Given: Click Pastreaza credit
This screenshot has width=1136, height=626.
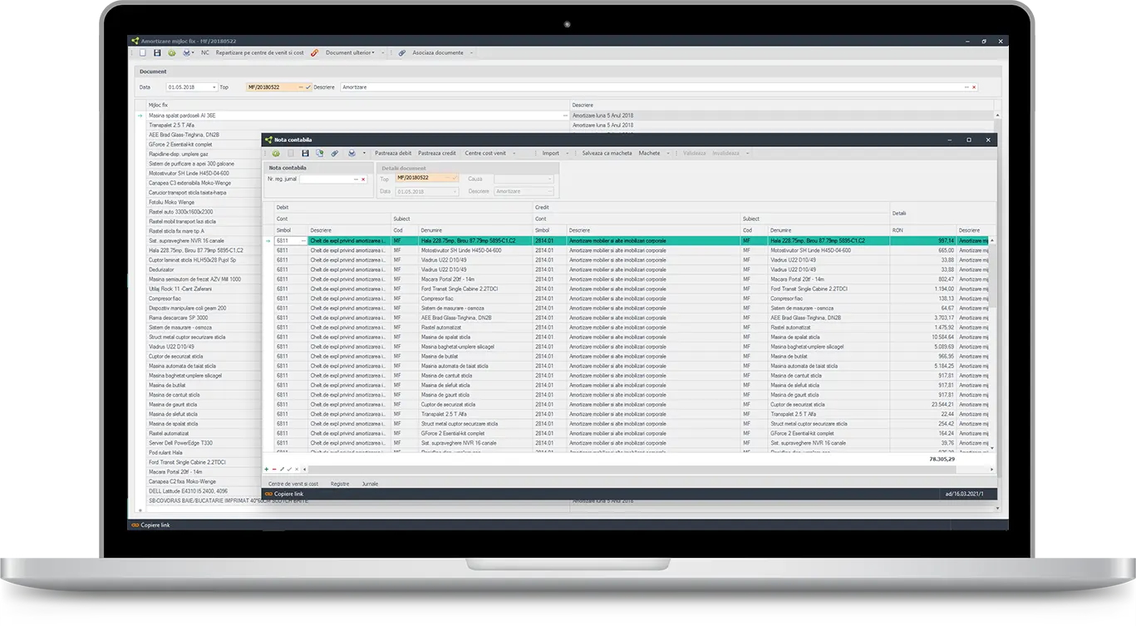Looking at the screenshot, I should pos(437,153).
